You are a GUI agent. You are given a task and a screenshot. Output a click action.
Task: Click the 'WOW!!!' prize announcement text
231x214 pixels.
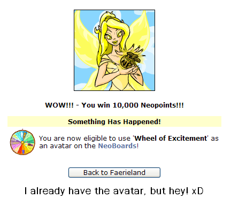[114, 105]
